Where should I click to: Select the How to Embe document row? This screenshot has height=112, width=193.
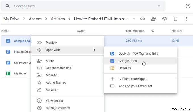coord(16,52)
